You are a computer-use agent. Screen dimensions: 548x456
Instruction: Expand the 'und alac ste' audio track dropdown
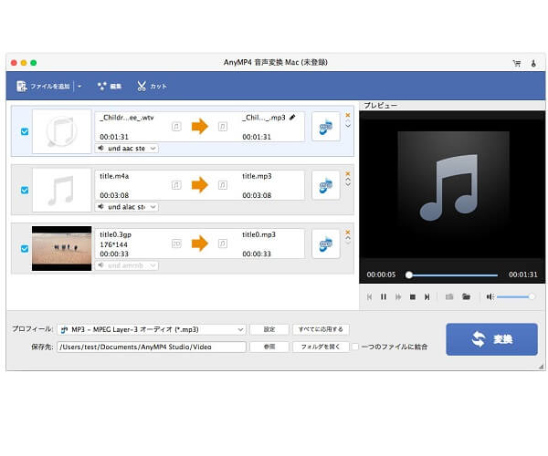pyautogui.click(x=127, y=207)
